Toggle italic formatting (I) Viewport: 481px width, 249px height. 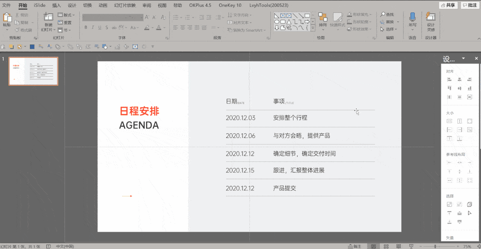(93, 28)
